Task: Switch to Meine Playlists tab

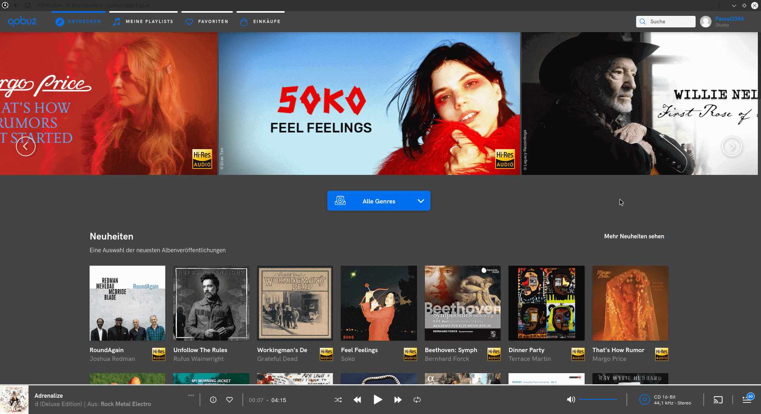Action: click(143, 21)
